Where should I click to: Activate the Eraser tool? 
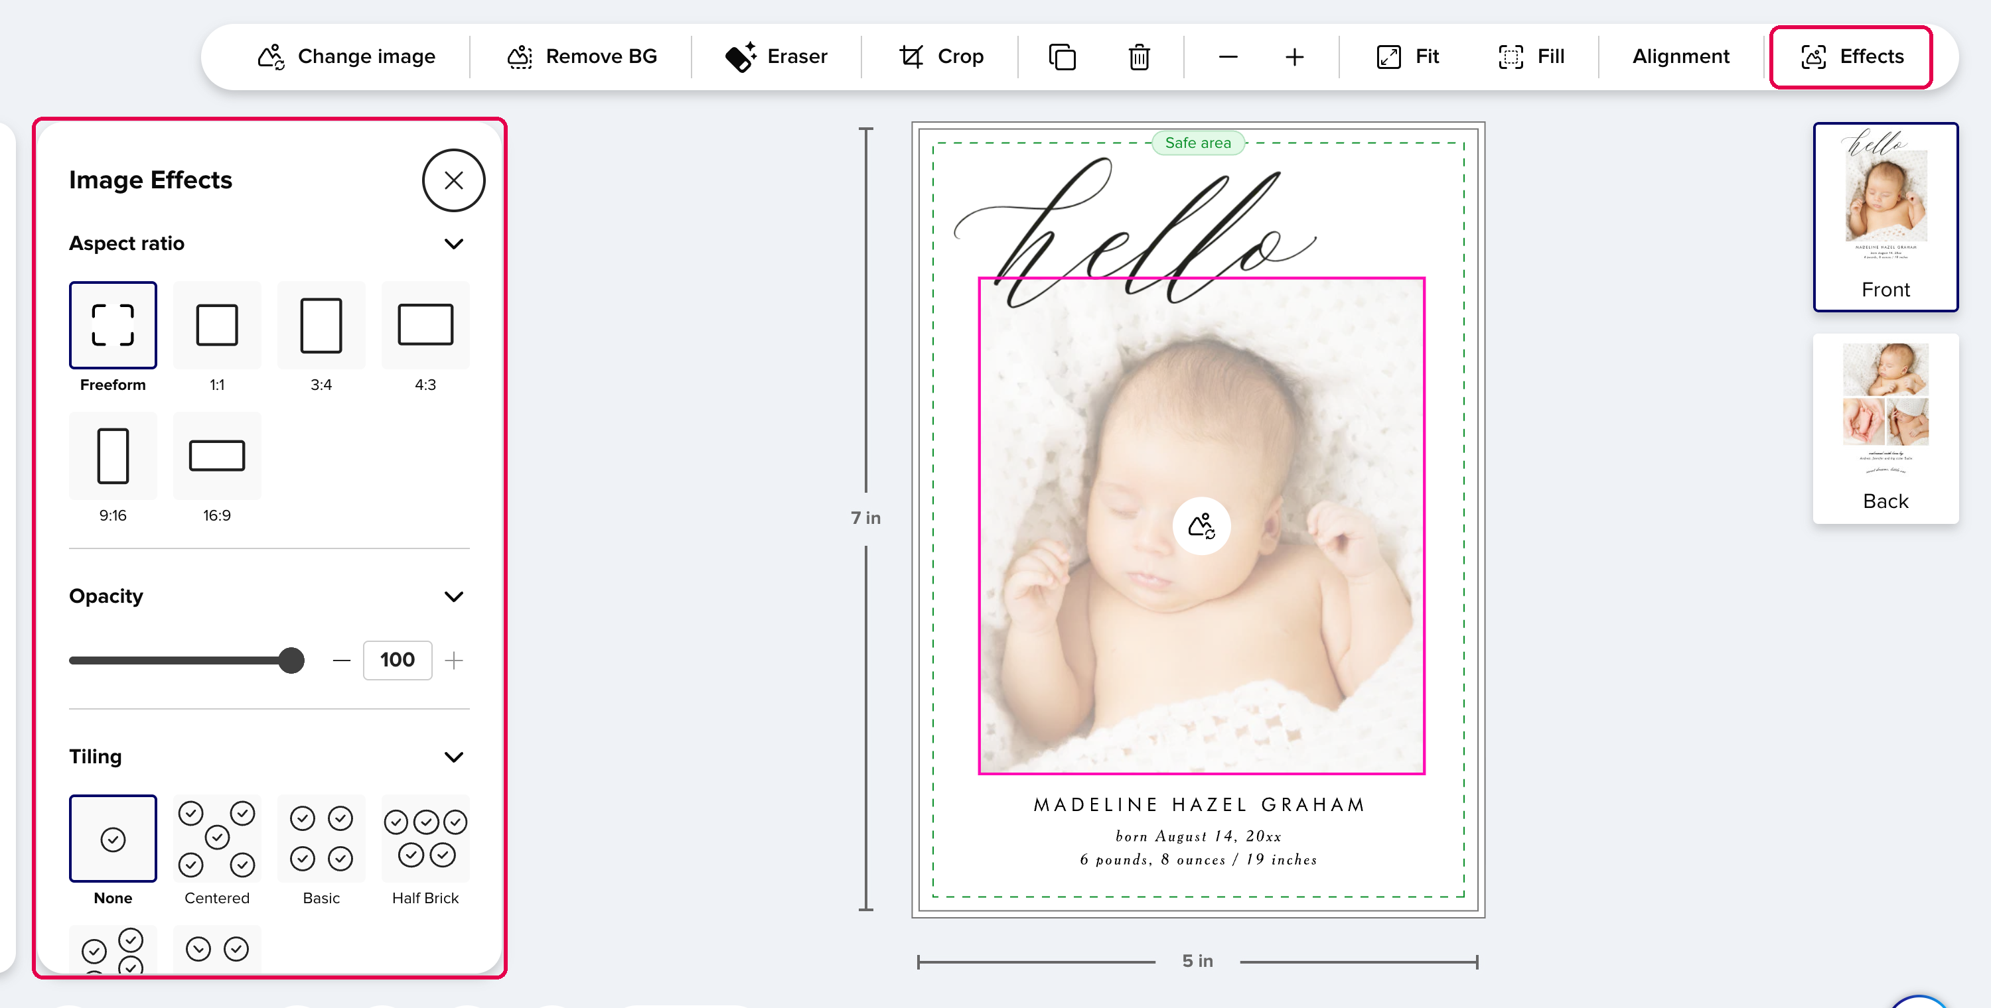(776, 56)
